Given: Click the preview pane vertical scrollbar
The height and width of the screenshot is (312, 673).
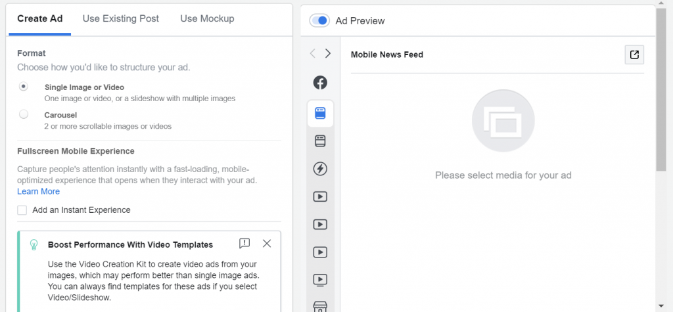Looking at the screenshot, I should click(x=661, y=89).
